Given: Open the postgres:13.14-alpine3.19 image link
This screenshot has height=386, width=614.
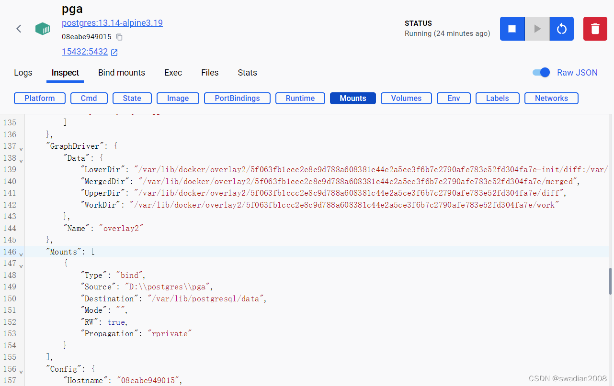Looking at the screenshot, I should [112, 23].
